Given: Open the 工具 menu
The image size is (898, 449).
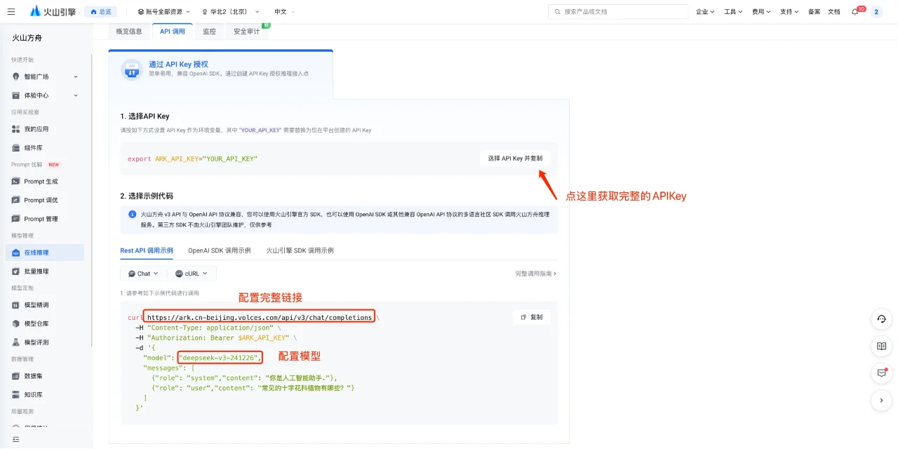Looking at the screenshot, I should 733,11.
